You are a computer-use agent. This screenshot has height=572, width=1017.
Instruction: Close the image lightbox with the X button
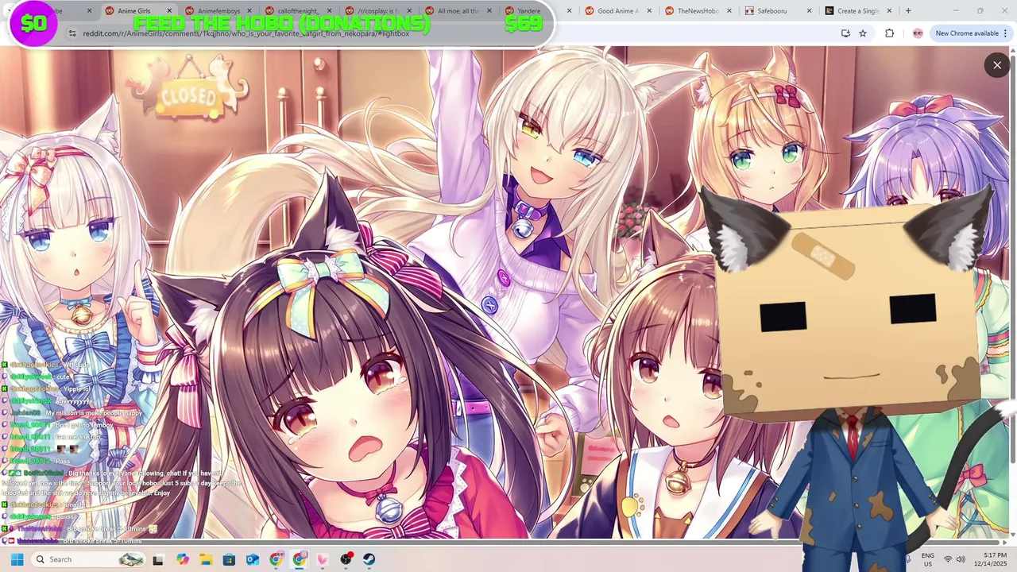click(x=997, y=65)
